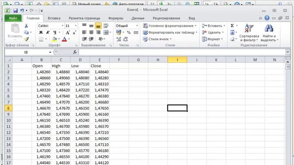
Task: Toggle italic К formatting
Action: (x=48, y=33)
